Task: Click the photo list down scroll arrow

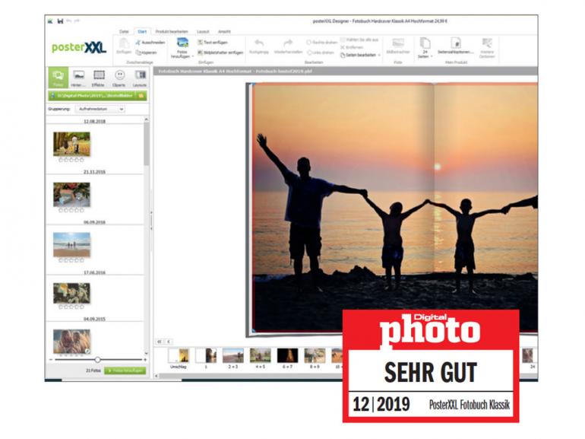Action: coord(146,353)
